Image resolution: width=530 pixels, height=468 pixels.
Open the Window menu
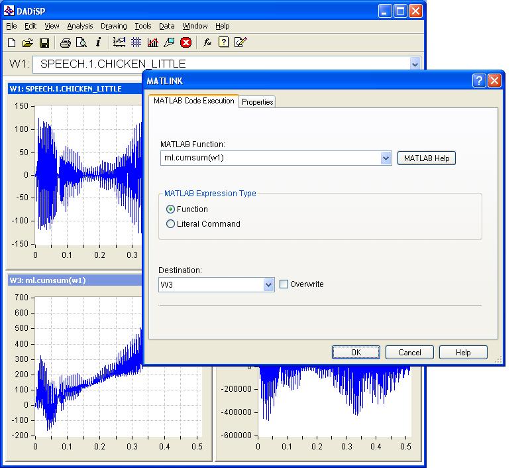click(195, 26)
